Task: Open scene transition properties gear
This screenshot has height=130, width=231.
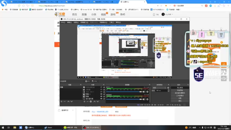Action: [168, 88]
